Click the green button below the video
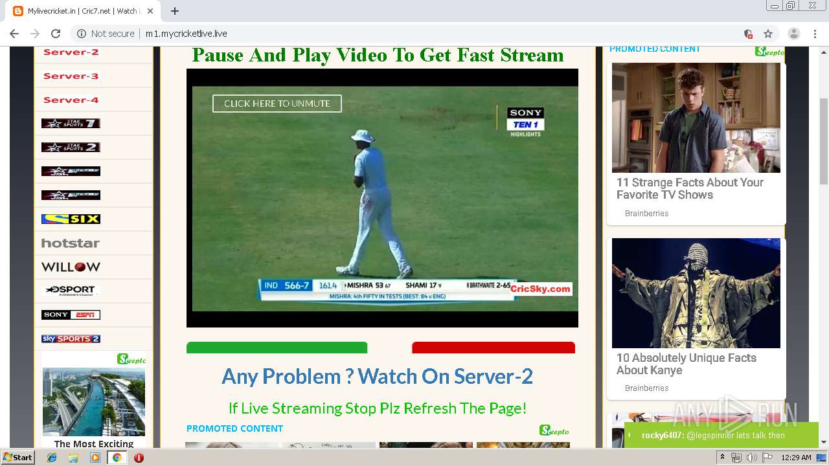The height and width of the screenshot is (466, 829). (x=277, y=348)
